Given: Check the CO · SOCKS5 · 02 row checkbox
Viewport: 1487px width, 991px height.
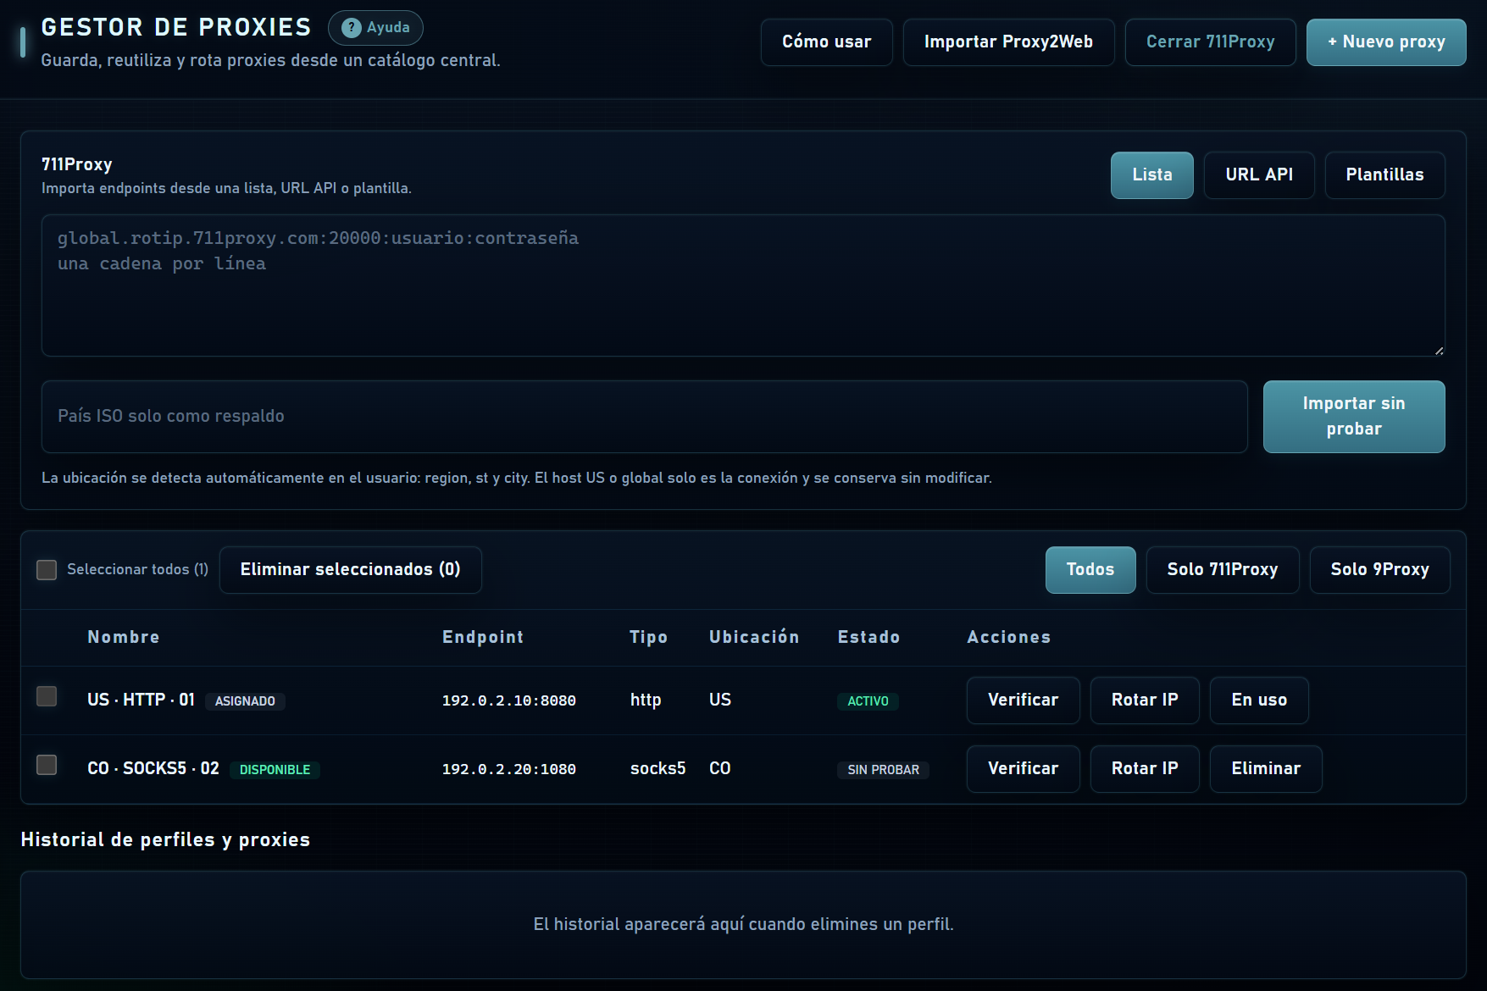Looking at the screenshot, I should click(x=47, y=765).
